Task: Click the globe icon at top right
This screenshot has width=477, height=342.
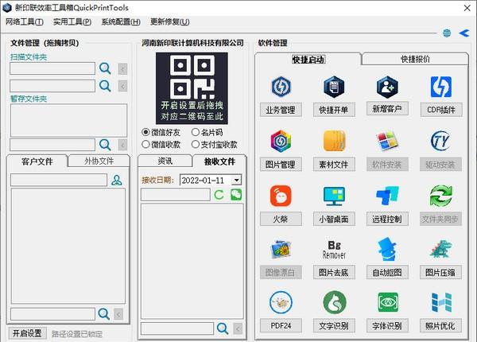Action: 447,33
